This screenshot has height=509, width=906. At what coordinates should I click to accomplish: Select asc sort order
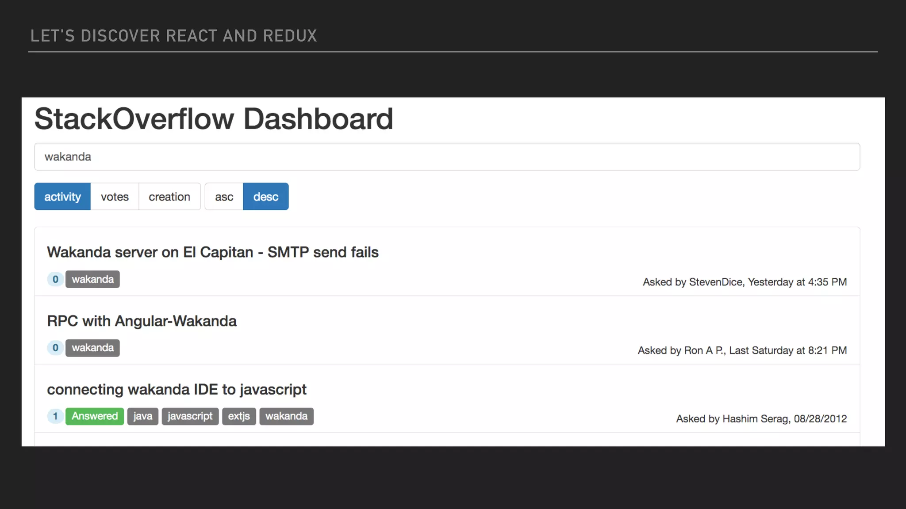coord(224,197)
